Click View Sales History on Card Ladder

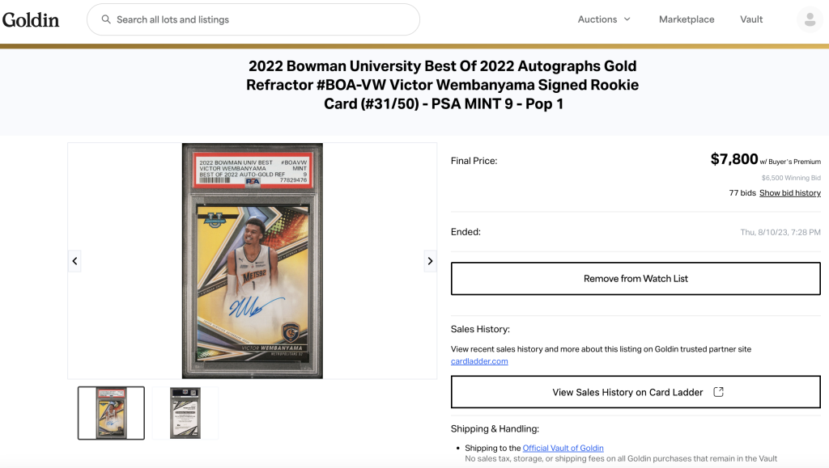(x=636, y=392)
